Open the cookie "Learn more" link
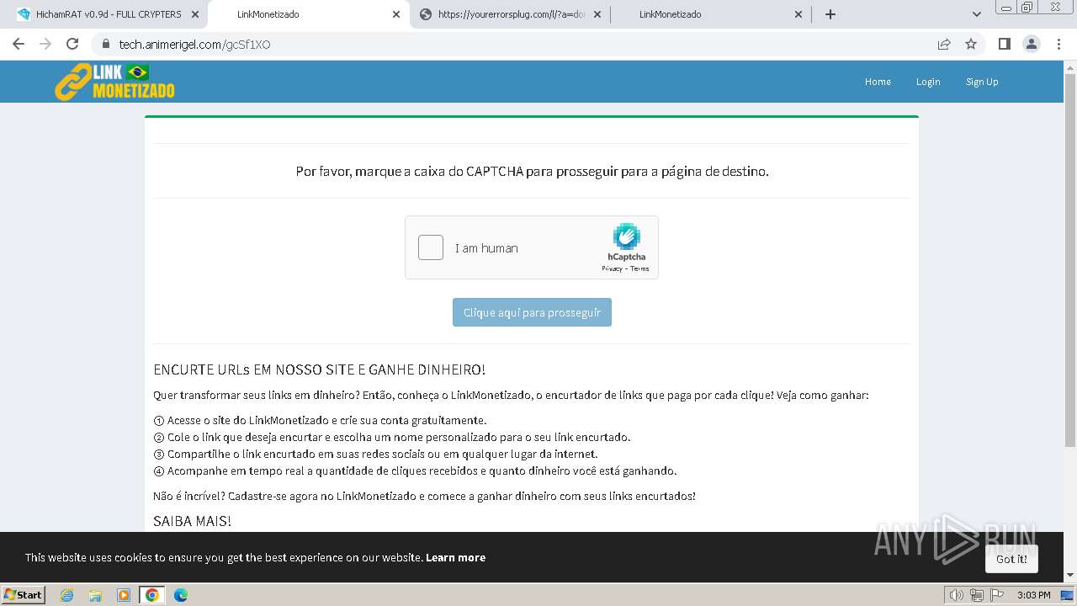The width and height of the screenshot is (1077, 606). (455, 557)
